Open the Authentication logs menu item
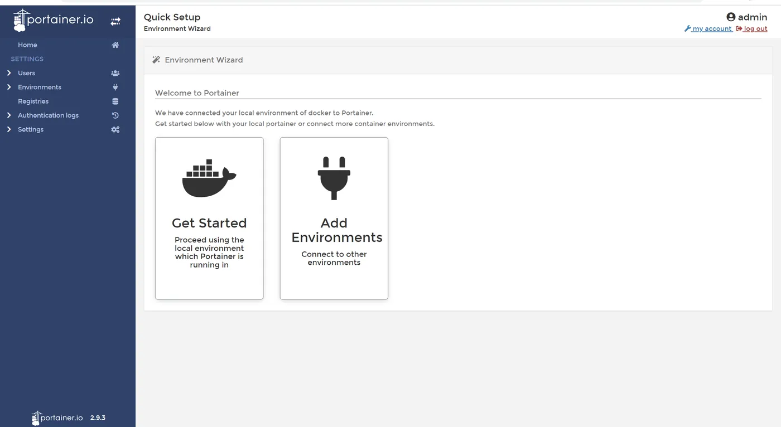Viewport: 781px width, 427px height. (48, 115)
